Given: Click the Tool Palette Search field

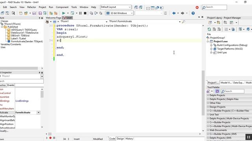Looking at the screenshot, I should (x=233, y=91).
